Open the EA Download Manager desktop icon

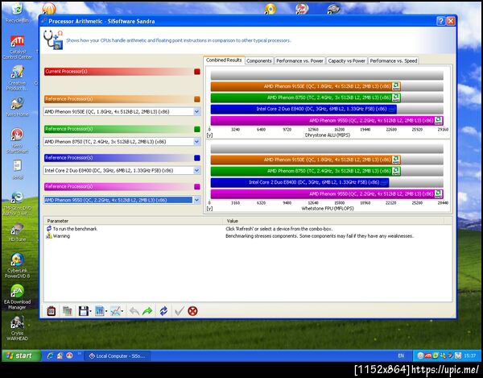17,297
